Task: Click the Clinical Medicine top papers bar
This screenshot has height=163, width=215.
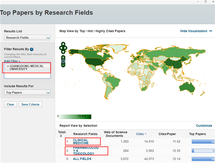Action: coord(203,142)
